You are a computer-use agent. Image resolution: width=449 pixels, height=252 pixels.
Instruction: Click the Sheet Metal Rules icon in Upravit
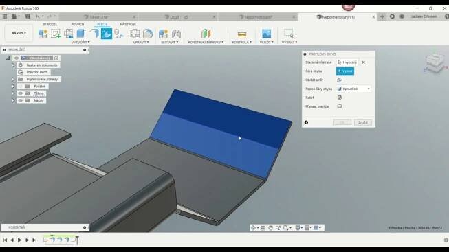pos(135,34)
